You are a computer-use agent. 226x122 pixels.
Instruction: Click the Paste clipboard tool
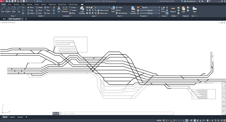pyautogui.click(x=183, y=9)
